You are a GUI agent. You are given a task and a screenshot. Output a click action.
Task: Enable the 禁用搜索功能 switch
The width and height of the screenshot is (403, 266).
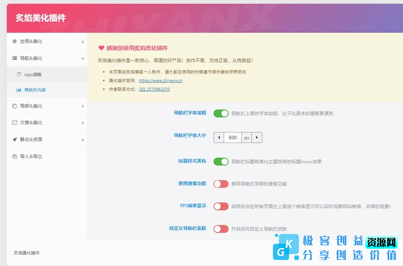[x=221, y=184]
